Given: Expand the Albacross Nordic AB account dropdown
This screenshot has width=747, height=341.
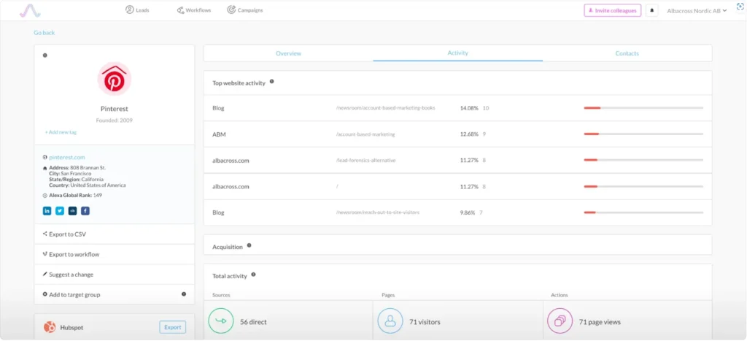Looking at the screenshot, I should coord(697,10).
